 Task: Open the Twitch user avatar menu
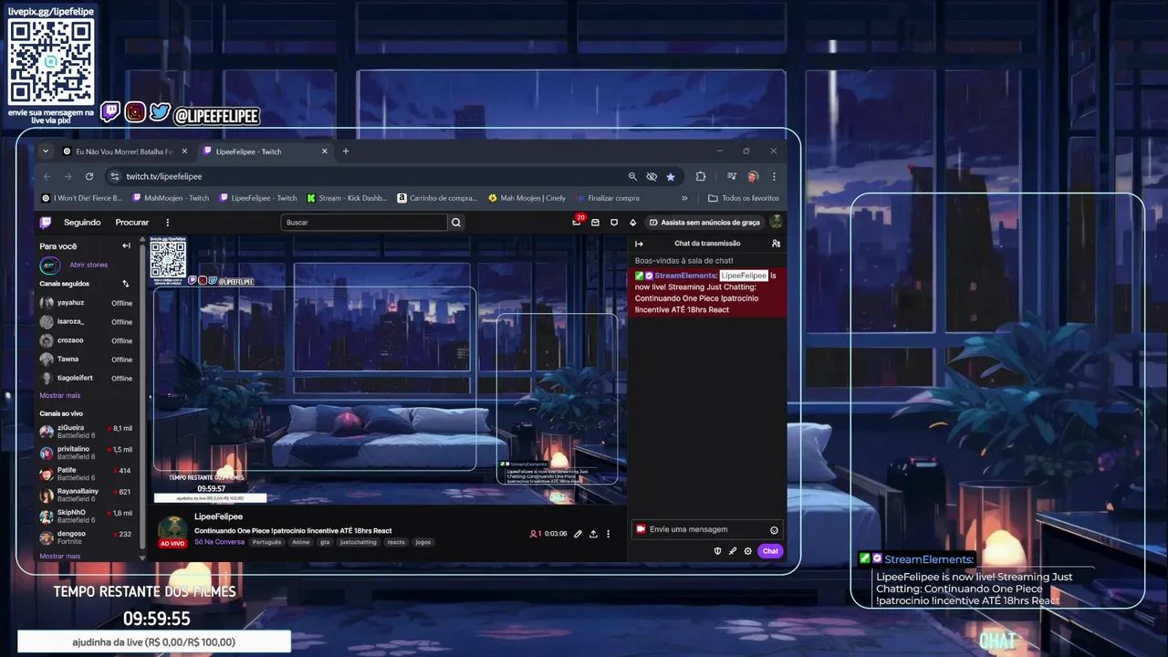pos(776,222)
